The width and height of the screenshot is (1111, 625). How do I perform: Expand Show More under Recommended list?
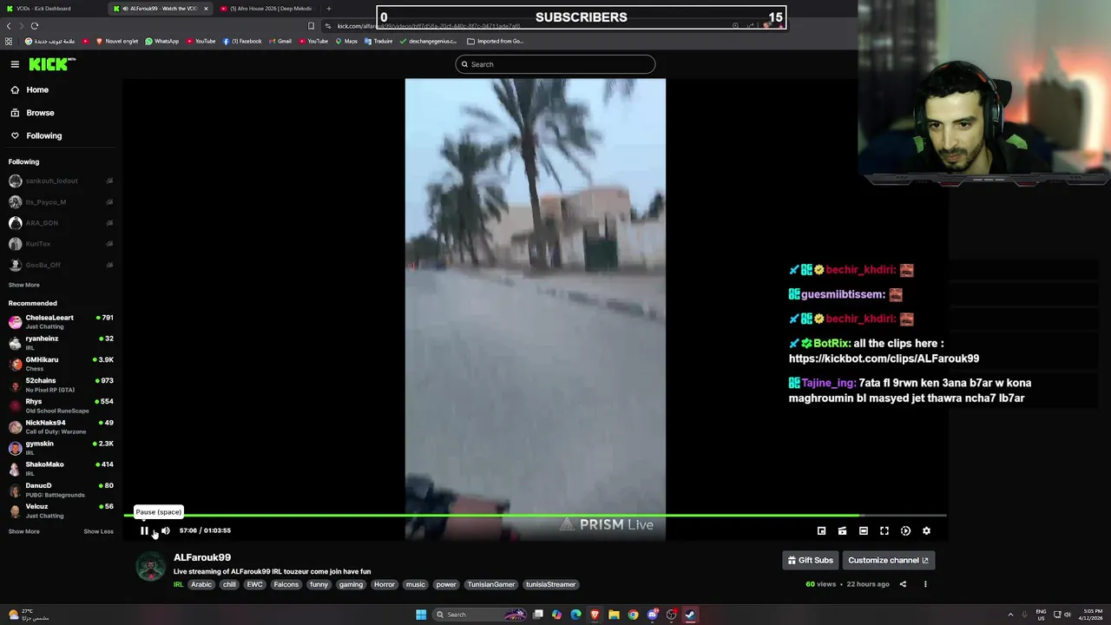coord(23,531)
